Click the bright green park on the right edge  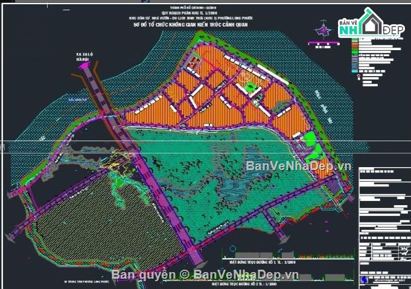click(x=310, y=138)
